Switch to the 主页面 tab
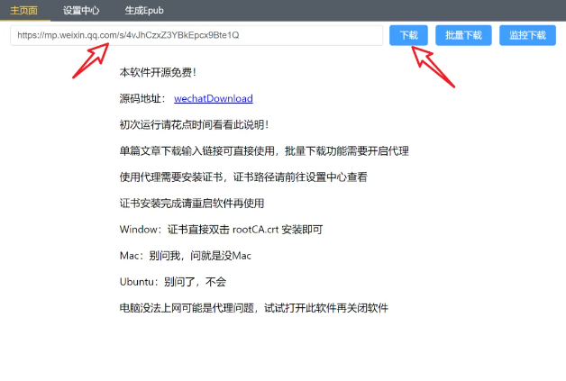Image resolution: width=566 pixels, height=381 pixels. click(24, 10)
